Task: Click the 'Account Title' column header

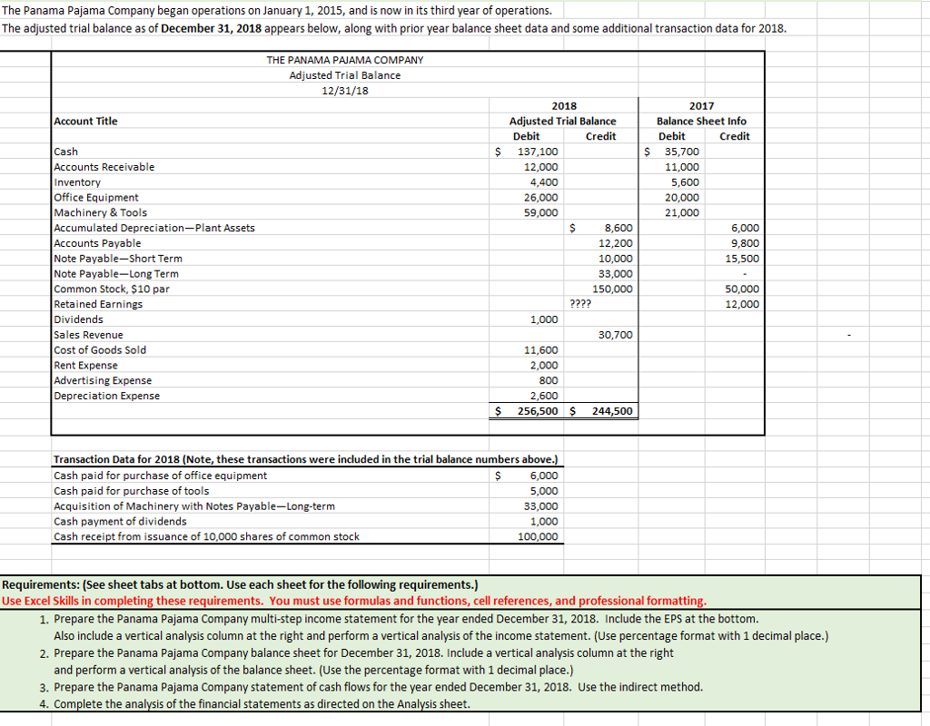Action: click(85, 121)
